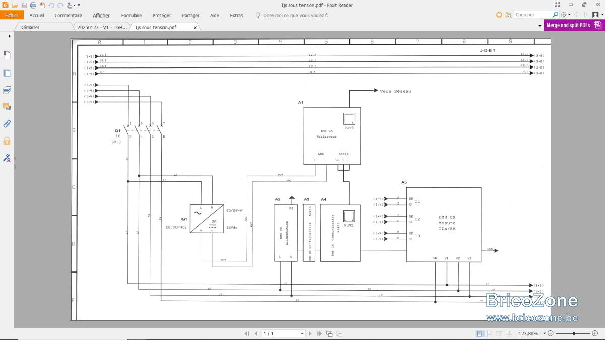Open the Security lock panel
Viewport: 605px width, 340px height.
(x=7, y=141)
